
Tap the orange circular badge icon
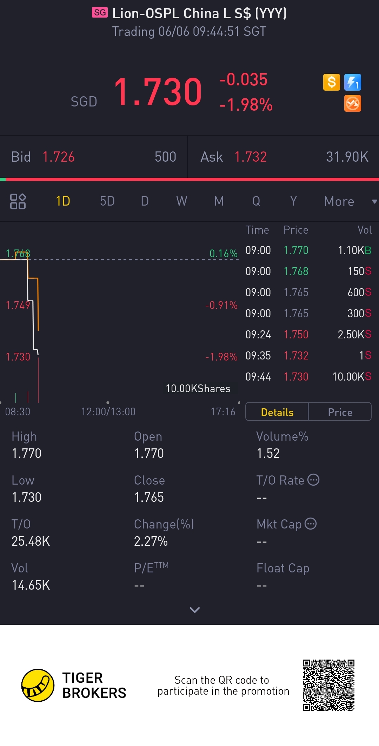(352, 104)
